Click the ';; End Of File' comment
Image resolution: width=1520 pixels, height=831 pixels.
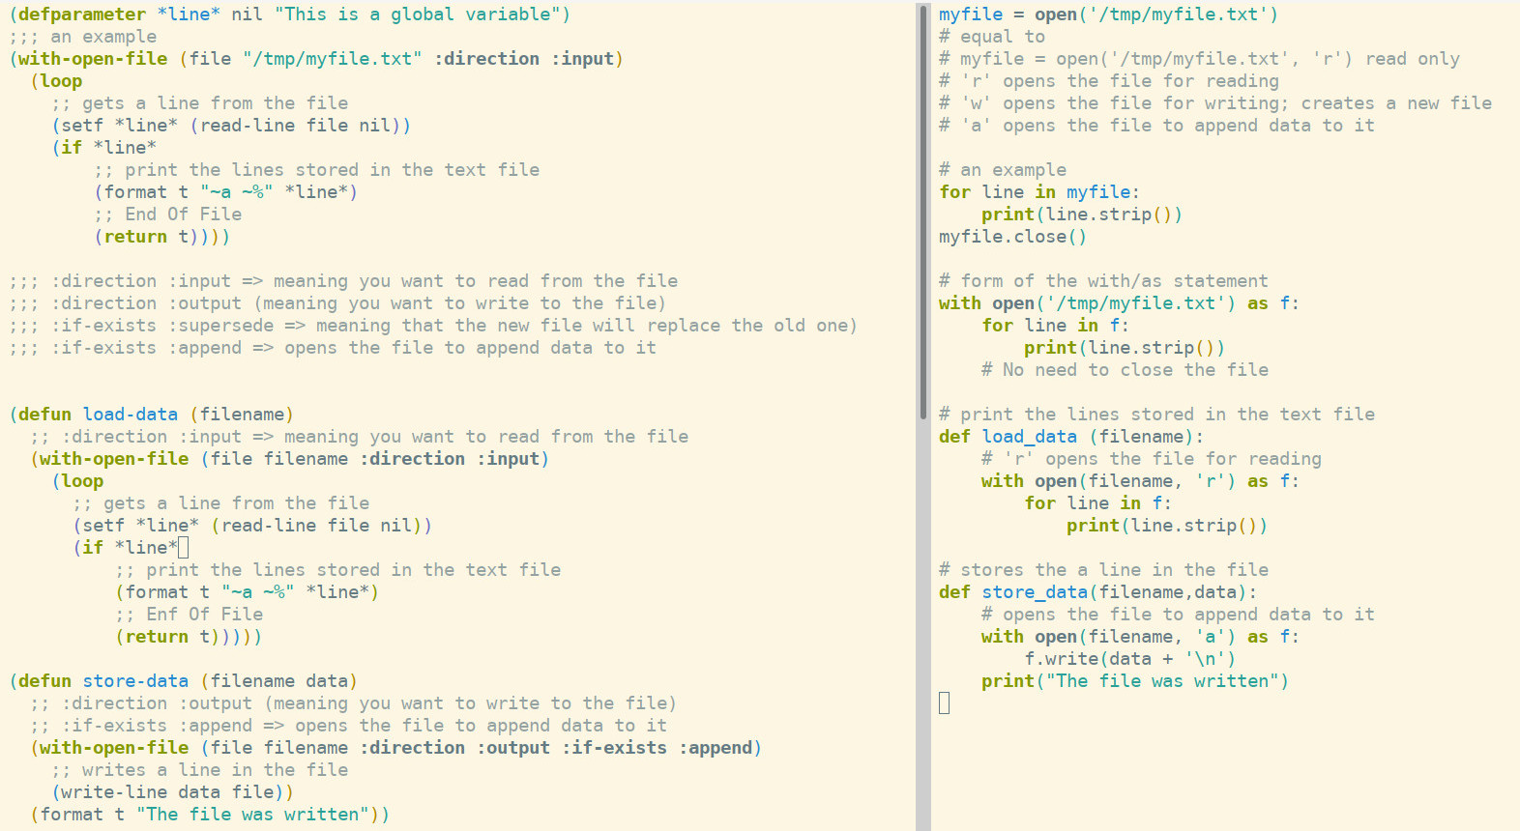[x=168, y=215]
